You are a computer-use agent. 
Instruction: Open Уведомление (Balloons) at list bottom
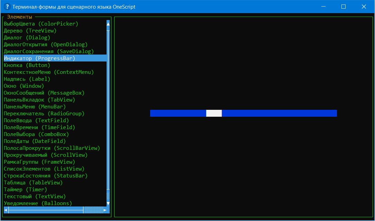(x=38, y=203)
